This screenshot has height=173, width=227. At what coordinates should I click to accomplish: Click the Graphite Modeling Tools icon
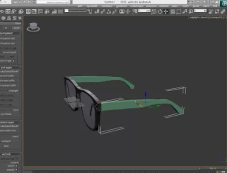pyautogui.click(x=40, y=11)
